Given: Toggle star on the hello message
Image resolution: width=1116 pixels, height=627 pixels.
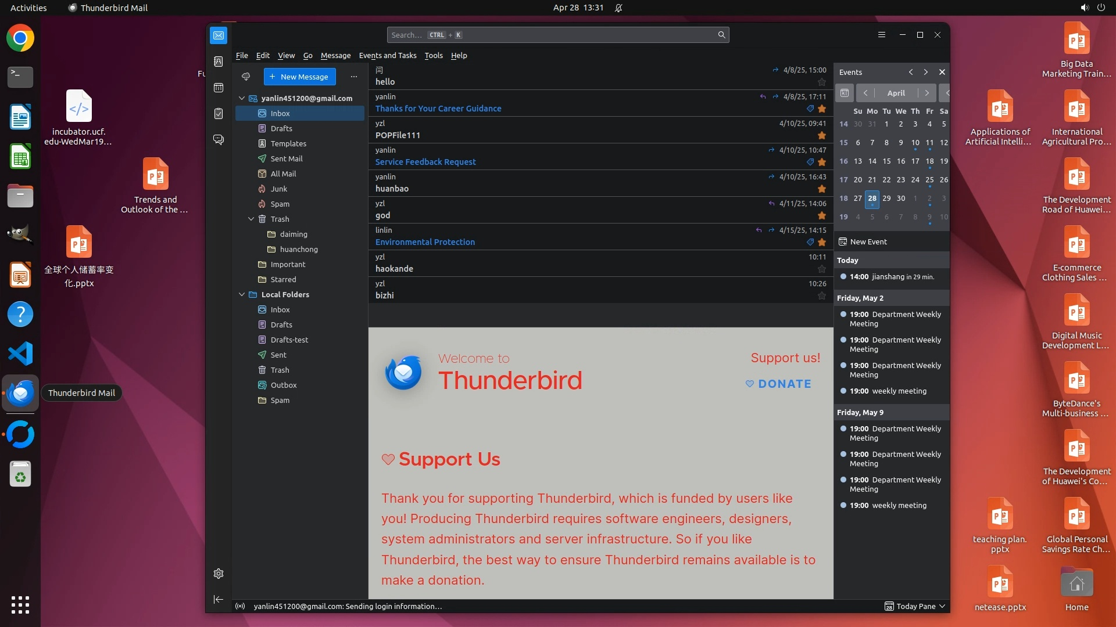Looking at the screenshot, I should point(822,82).
